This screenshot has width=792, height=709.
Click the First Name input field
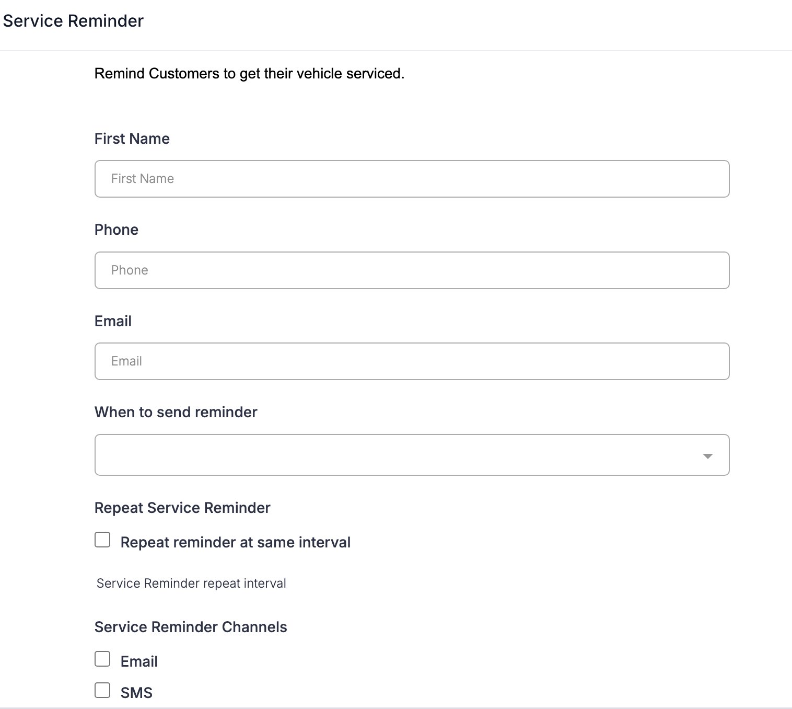(412, 179)
